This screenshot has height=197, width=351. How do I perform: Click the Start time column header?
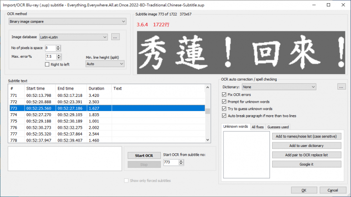click(x=40, y=88)
